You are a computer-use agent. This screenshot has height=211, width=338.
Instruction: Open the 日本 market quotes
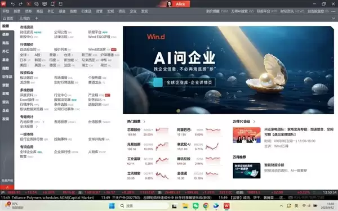click(x=25, y=60)
